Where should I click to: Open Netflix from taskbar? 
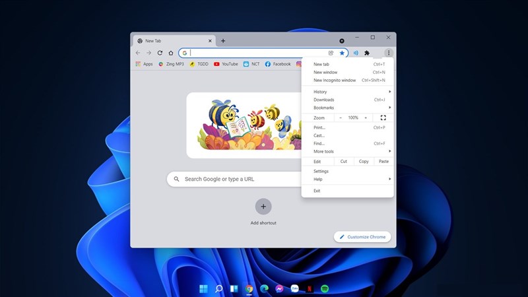[310, 288]
